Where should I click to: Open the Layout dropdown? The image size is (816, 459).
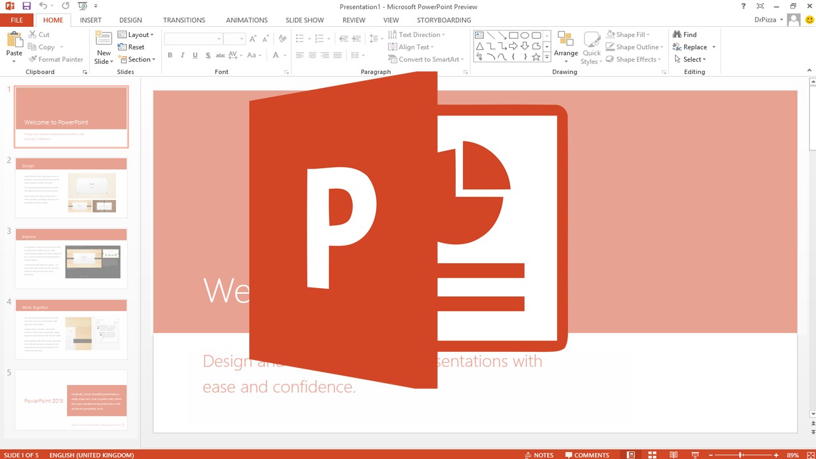136,34
